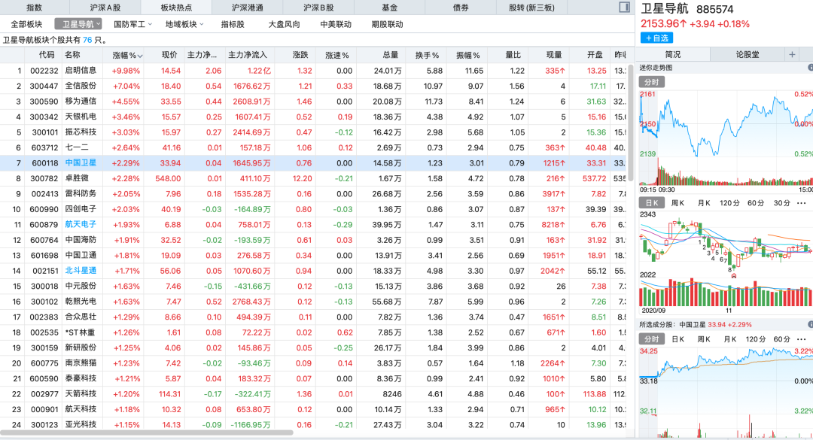Image resolution: width=813 pixels, height=440 pixels.
Task: Click the info icon beside 迷你走势图
Action: tap(810, 68)
